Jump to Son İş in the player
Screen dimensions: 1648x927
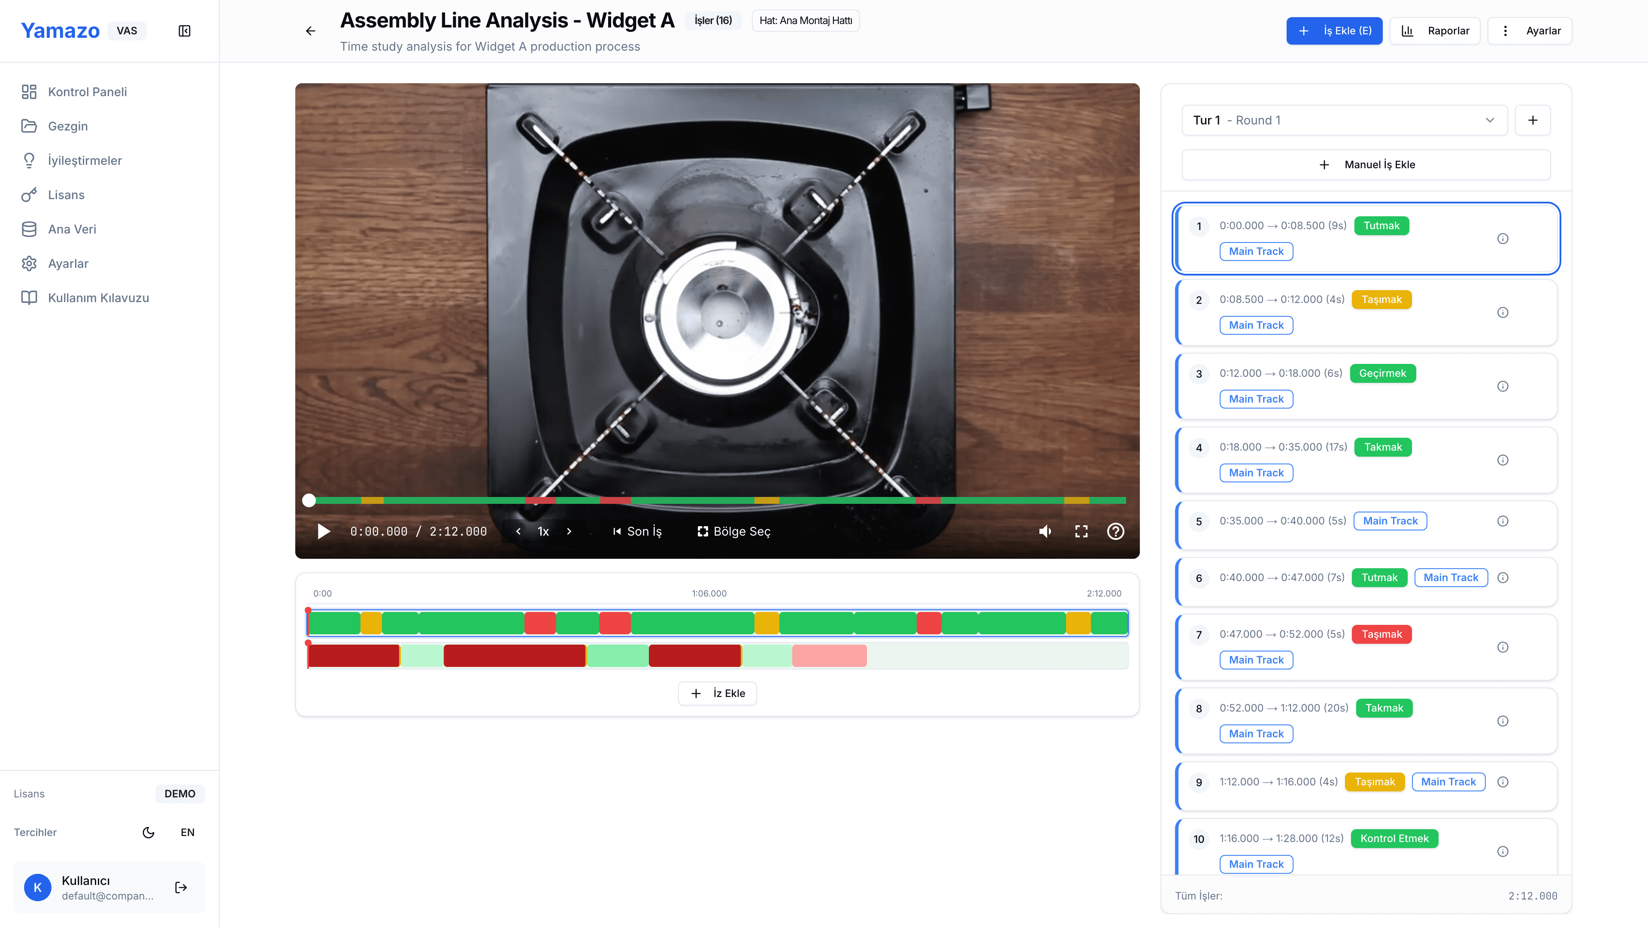coord(637,531)
